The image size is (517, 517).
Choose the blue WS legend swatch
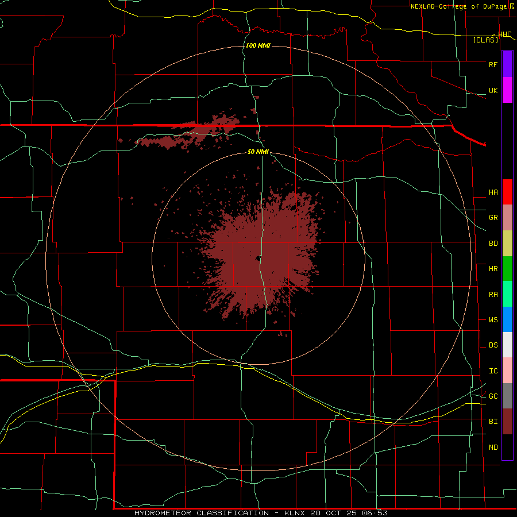[507, 319]
